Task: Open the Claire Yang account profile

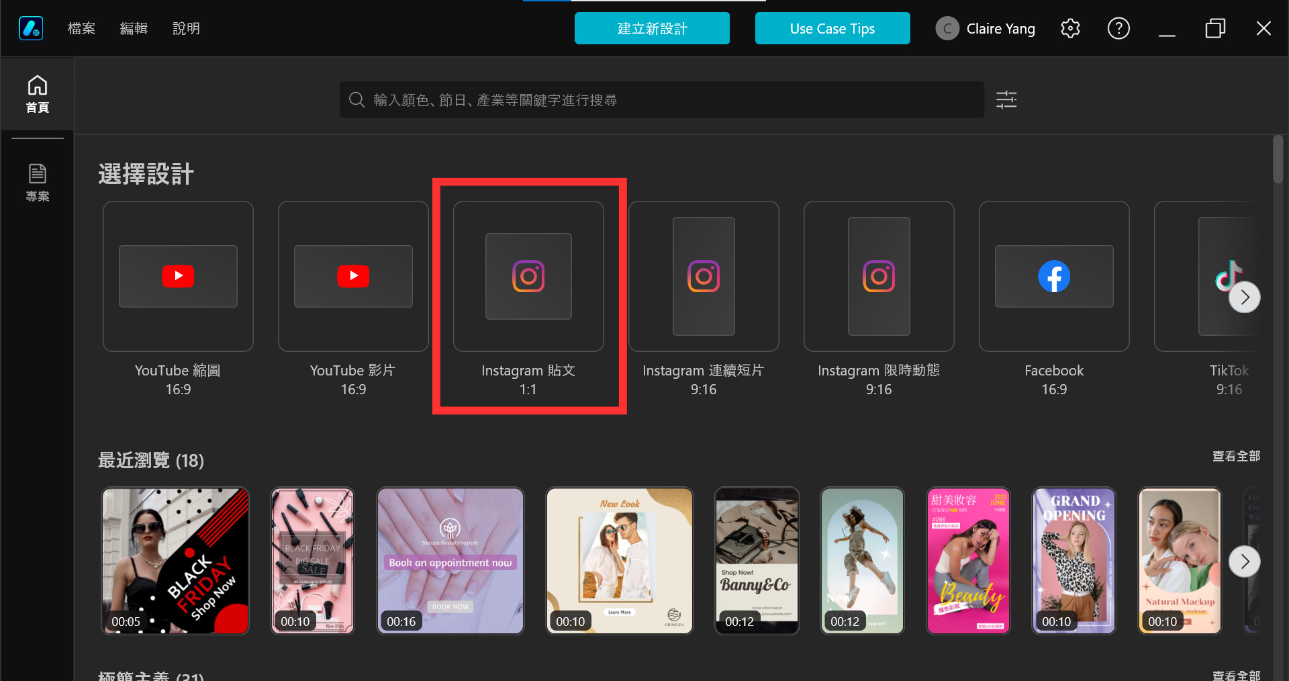Action: pyautogui.click(x=986, y=28)
